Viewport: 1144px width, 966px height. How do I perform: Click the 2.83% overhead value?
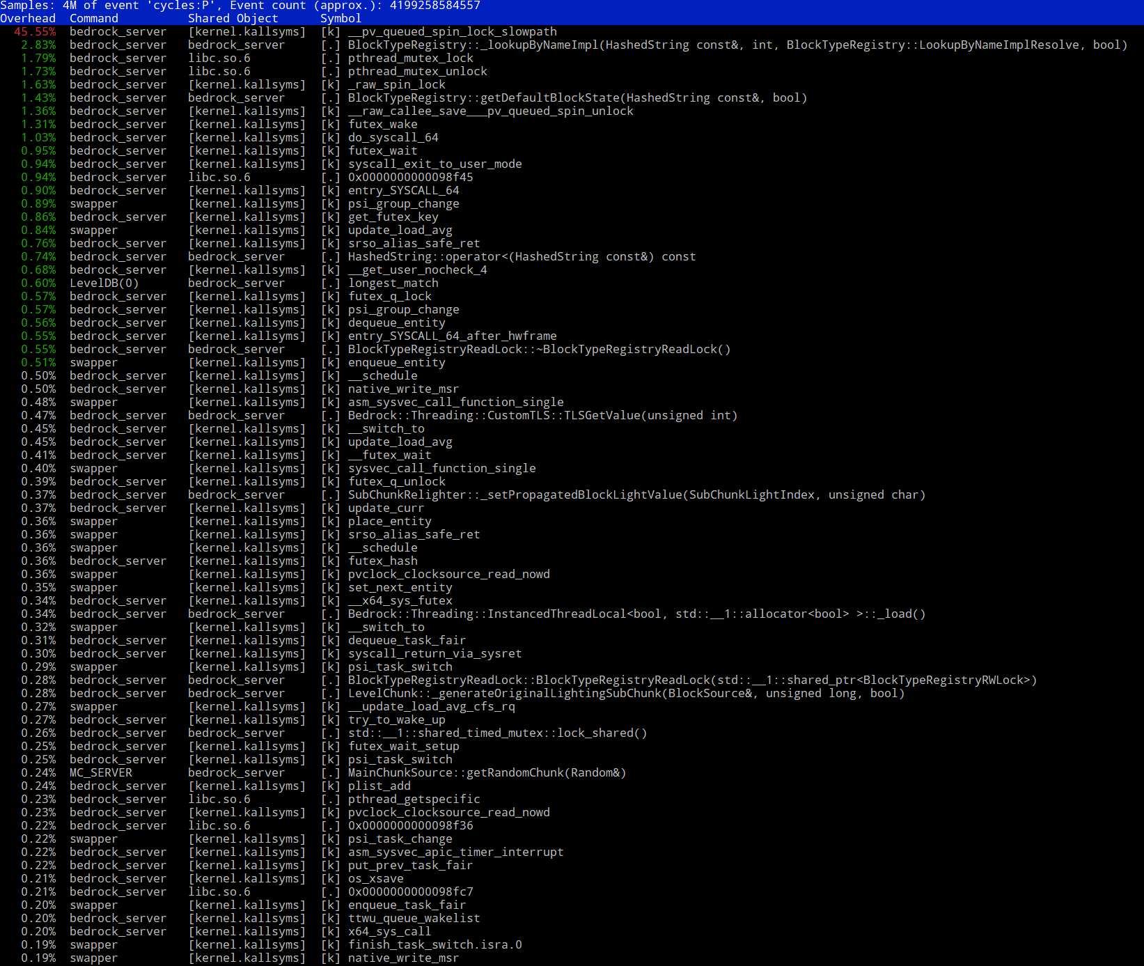(x=38, y=45)
